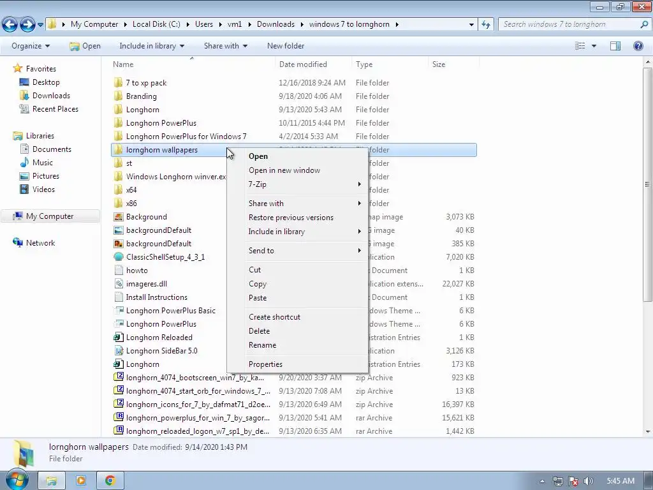Open the Windows Start orb
The height and width of the screenshot is (490, 653).
[17, 480]
